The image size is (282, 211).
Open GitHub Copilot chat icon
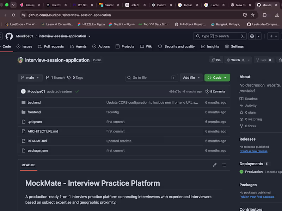pyautogui.click(x=252, y=36)
